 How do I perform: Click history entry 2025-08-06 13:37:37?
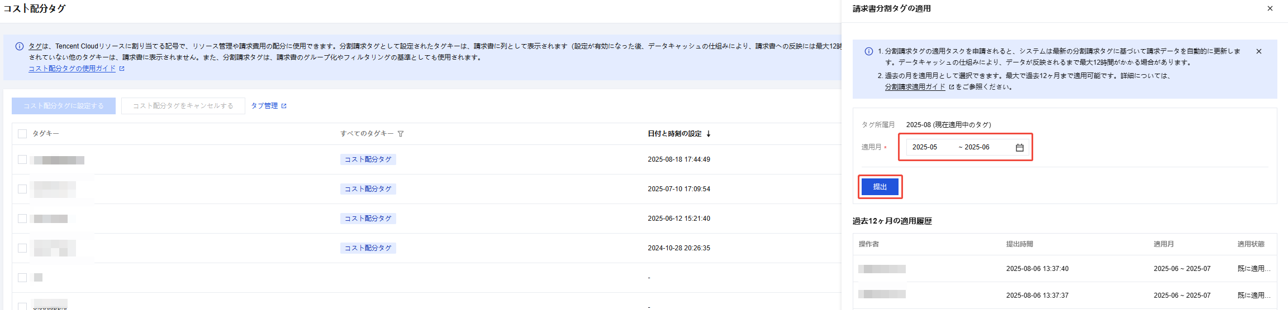(1037, 296)
